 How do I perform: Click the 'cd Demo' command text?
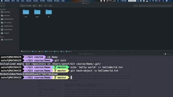pos(52,57)
